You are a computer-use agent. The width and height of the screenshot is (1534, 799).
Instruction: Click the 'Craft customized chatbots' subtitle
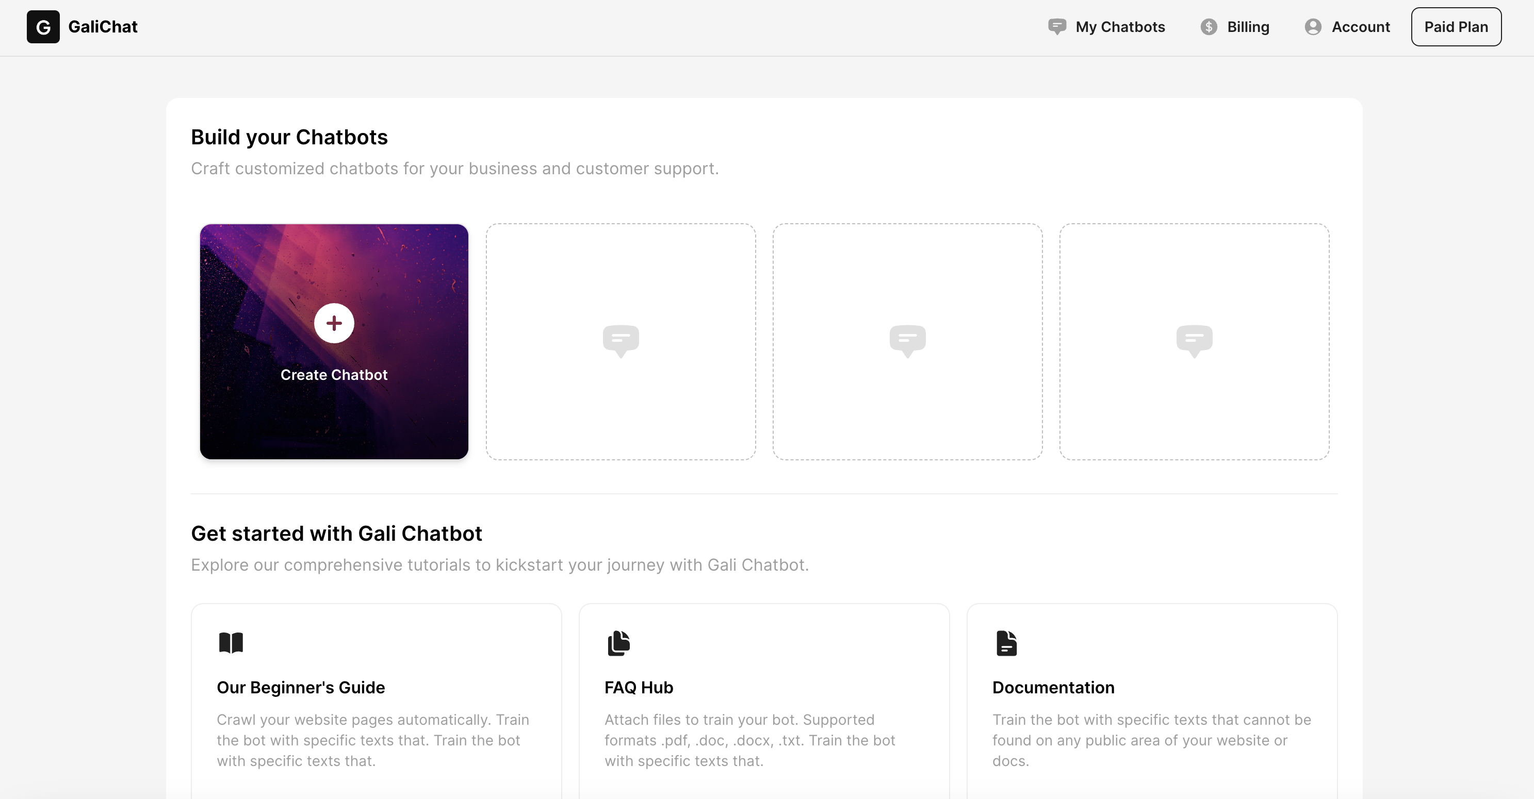[455, 169]
